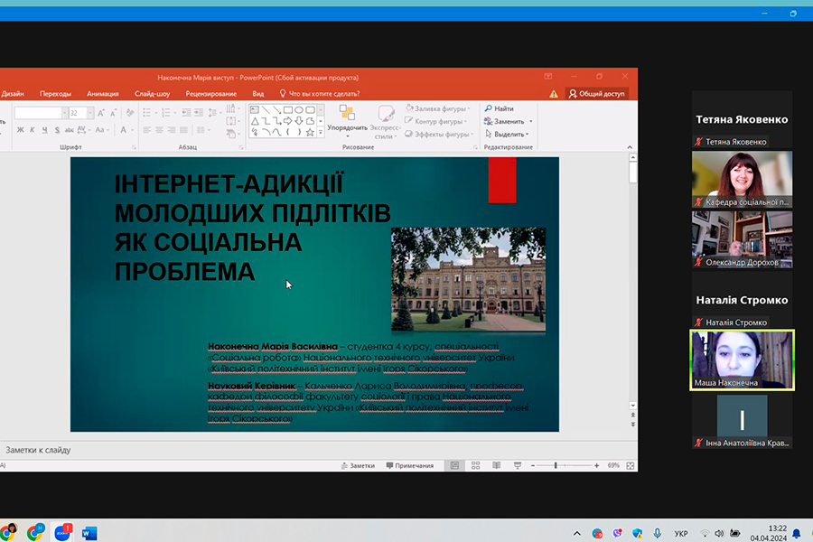This screenshot has height=542, width=813.
Task: Select Маша Наконечна participant video tile
Action: [x=742, y=360]
